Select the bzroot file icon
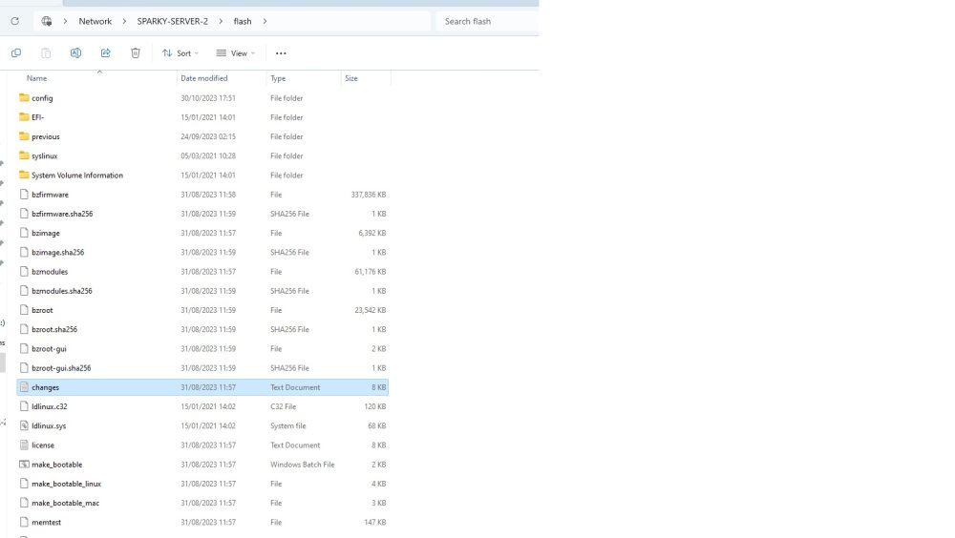 click(x=24, y=310)
